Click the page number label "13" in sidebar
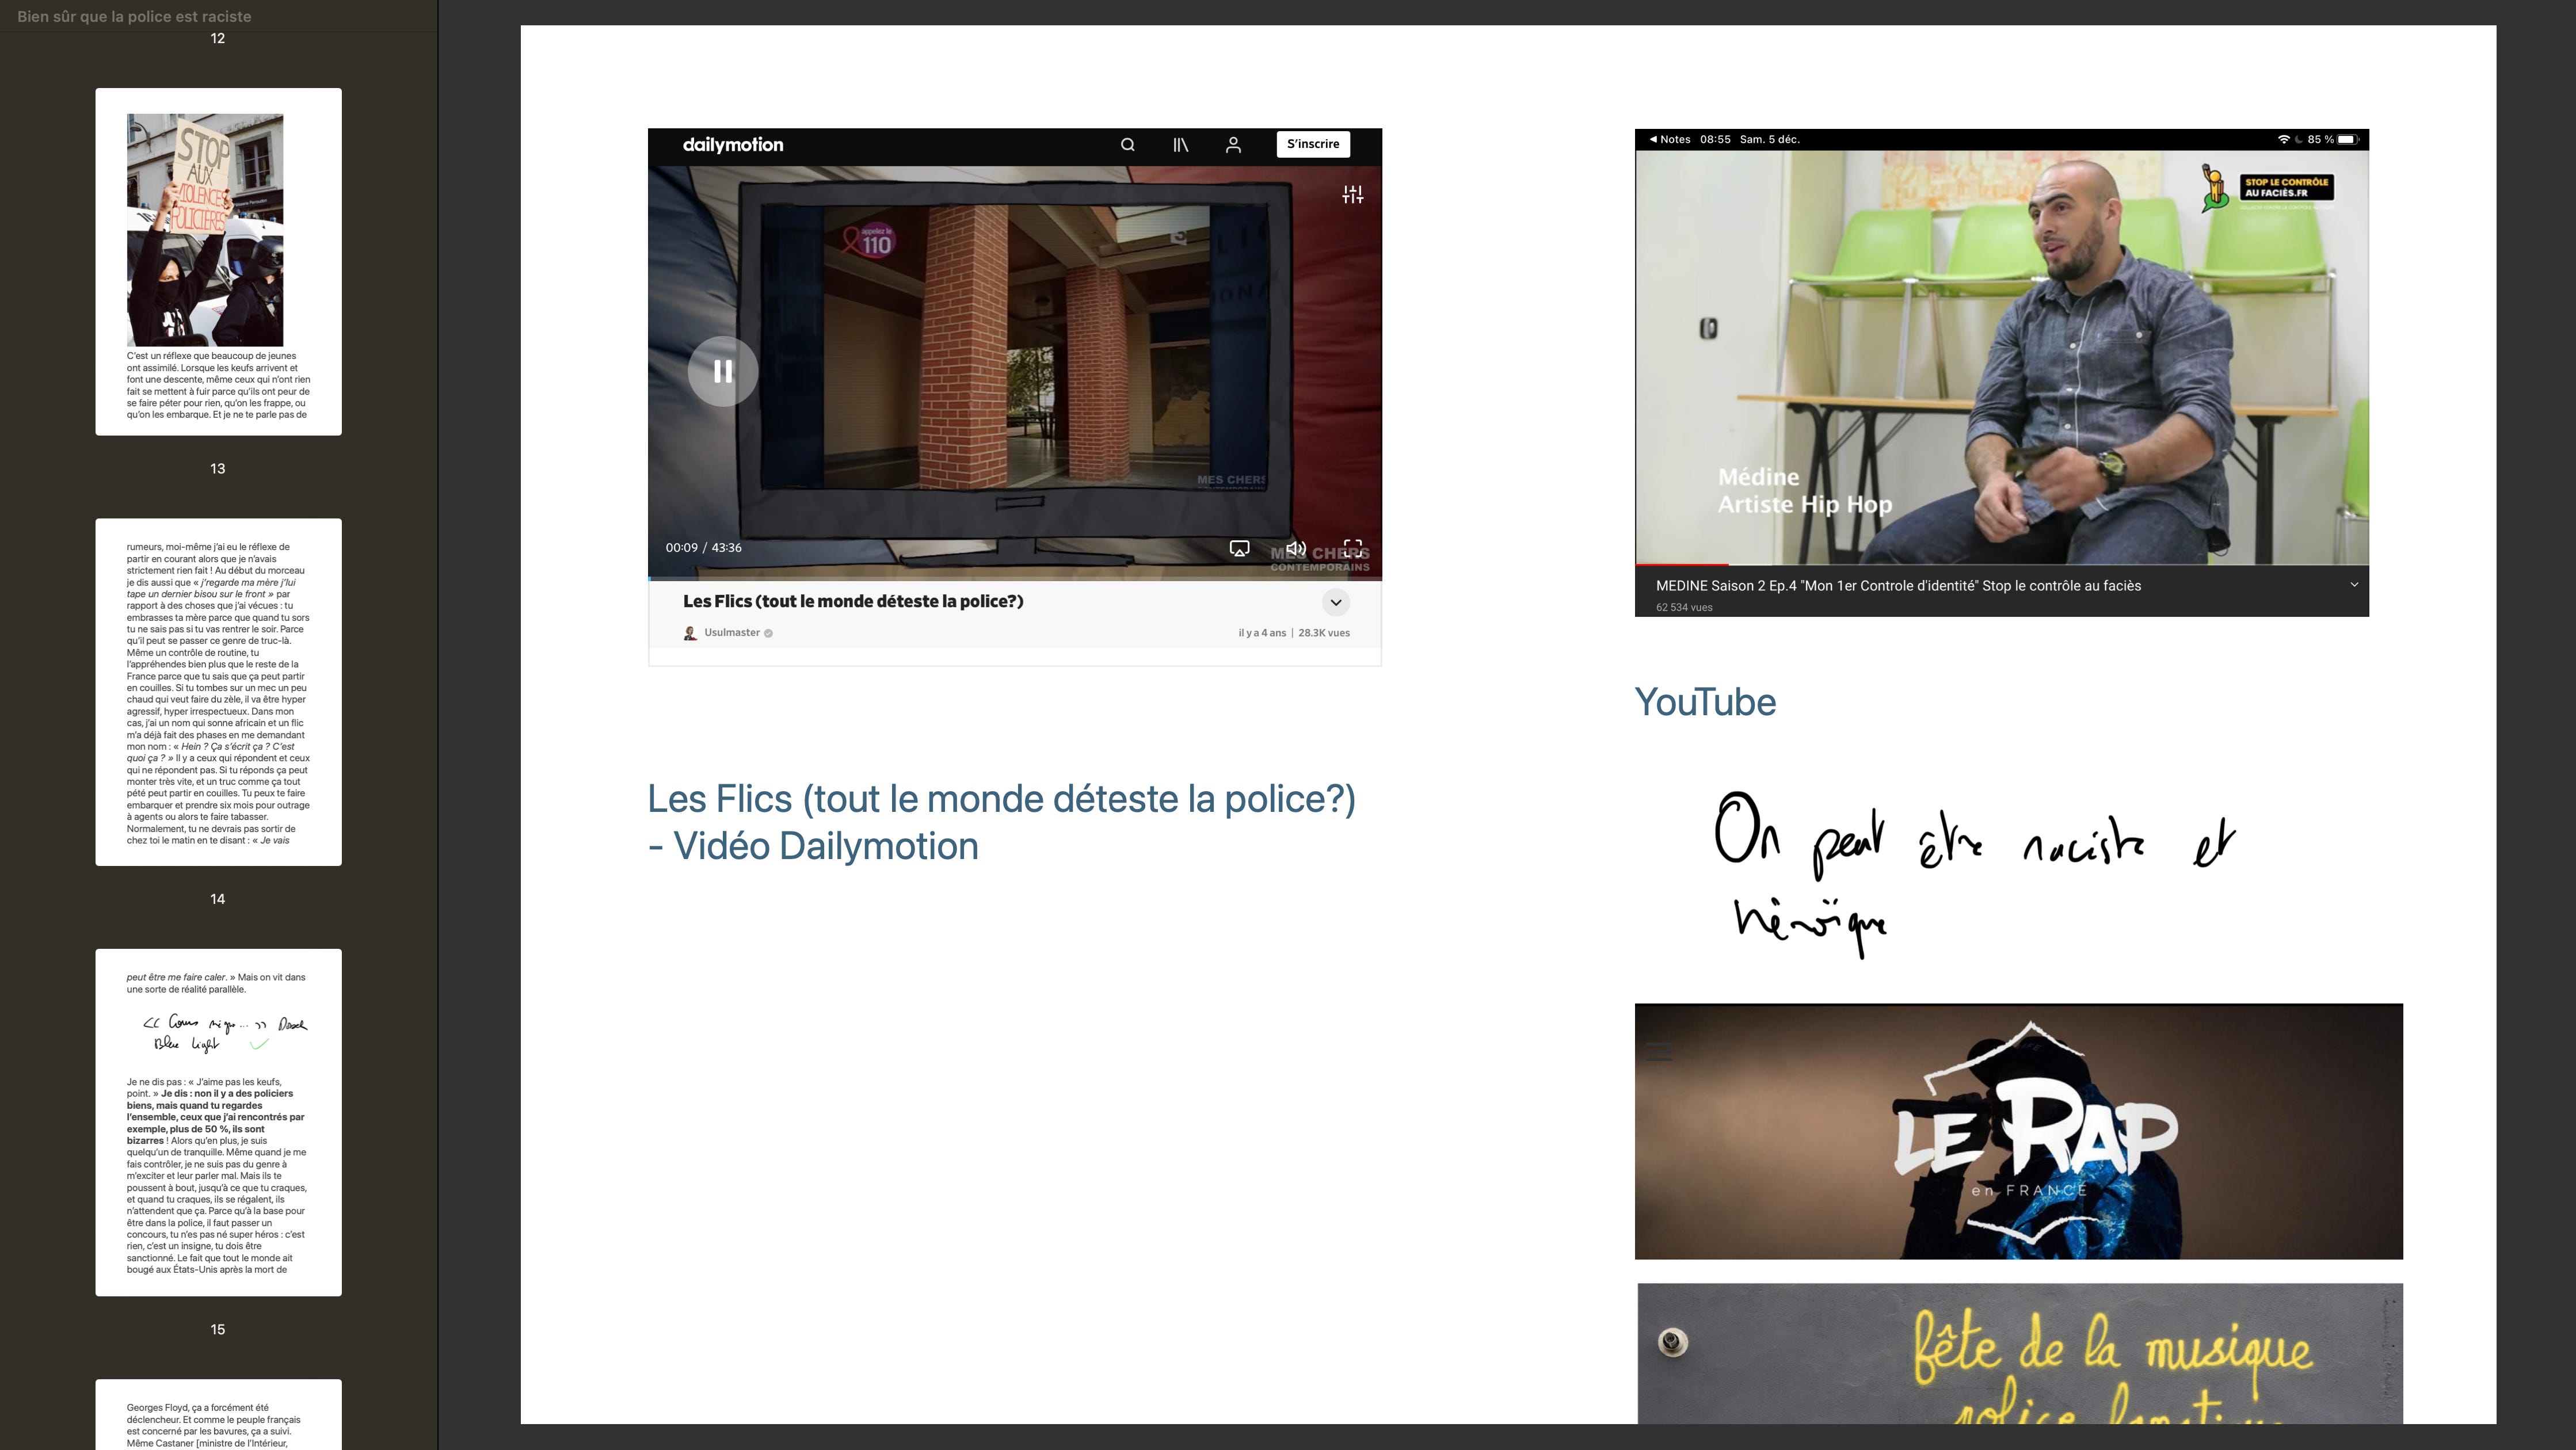Image resolution: width=2576 pixels, height=1450 pixels. pyautogui.click(x=218, y=468)
